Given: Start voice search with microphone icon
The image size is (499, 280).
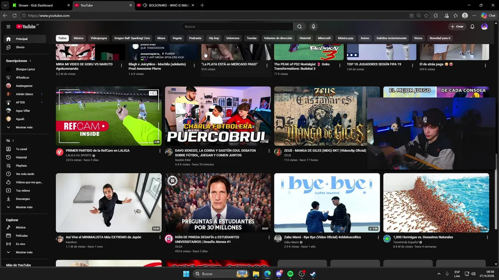Looking at the screenshot, I should pyautogui.click(x=313, y=26).
